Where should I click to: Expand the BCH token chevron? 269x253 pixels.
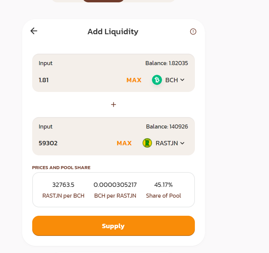[182, 80]
